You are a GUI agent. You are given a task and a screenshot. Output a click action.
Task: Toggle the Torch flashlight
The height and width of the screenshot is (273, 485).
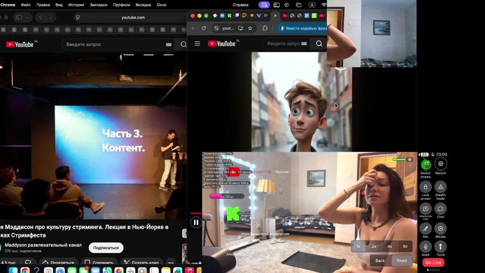(440, 247)
